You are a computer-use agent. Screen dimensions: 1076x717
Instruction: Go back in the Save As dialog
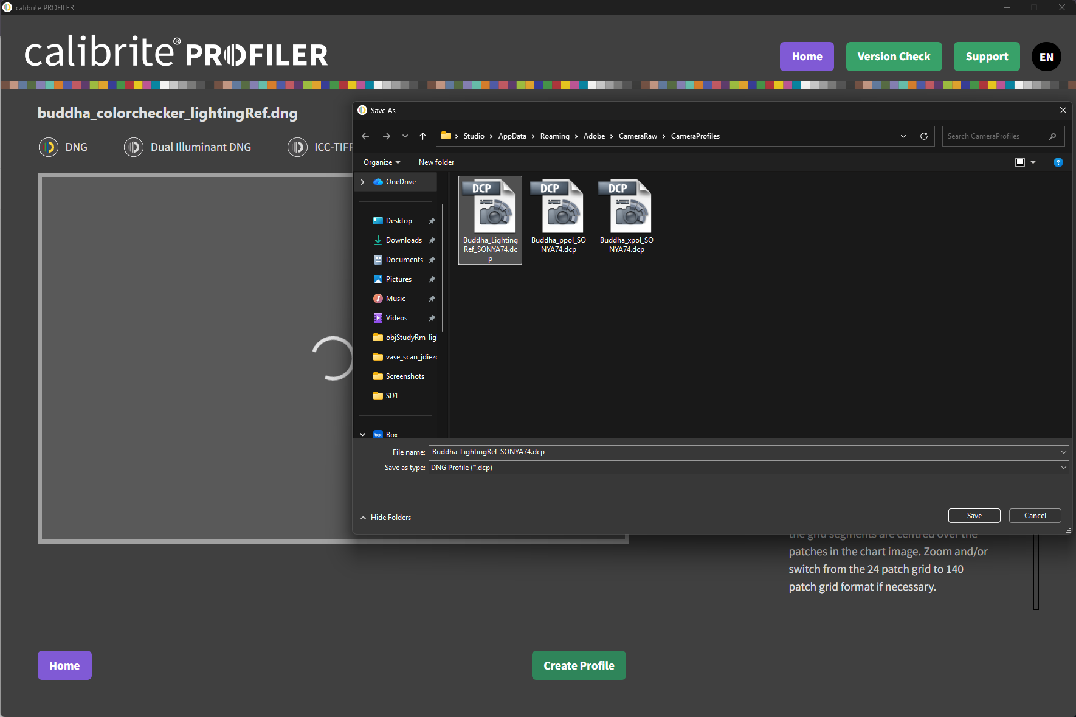coord(365,136)
